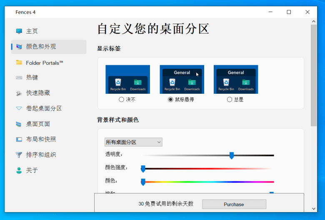The width and height of the screenshot is (325, 220).
Task: Click the scrollbar down arrow
Action: [x=314, y=209]
